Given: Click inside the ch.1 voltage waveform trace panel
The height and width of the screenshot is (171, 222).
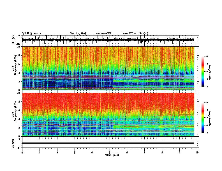Looking at the screenshot, I should pyautogui.click(x=110, y=40).
